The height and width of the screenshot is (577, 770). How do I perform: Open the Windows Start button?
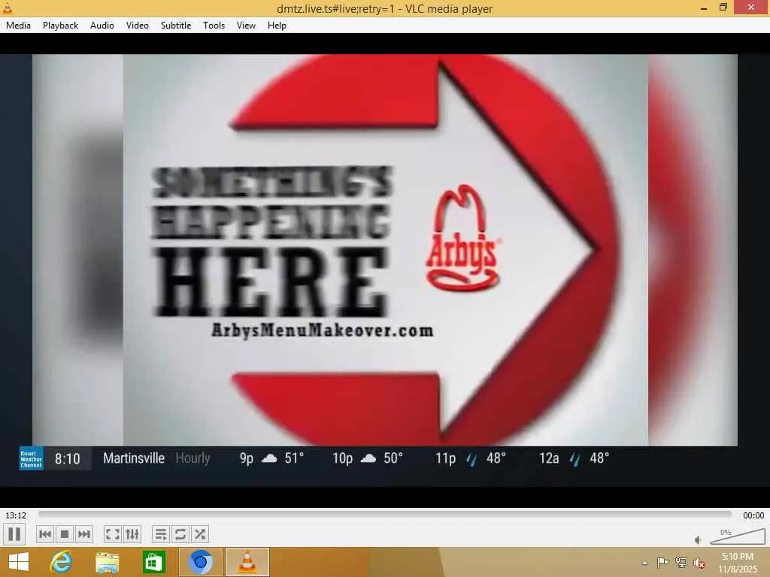[x=19, y=562]
